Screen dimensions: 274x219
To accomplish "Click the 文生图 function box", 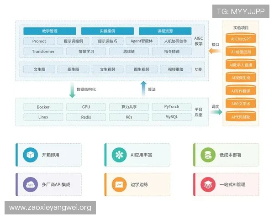I will pyautogui.click(x=39, y=69).
